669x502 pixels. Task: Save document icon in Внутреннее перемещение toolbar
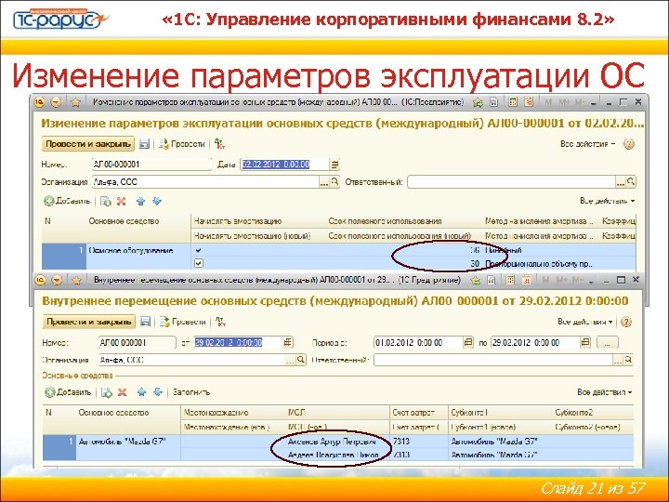(146, 322)
